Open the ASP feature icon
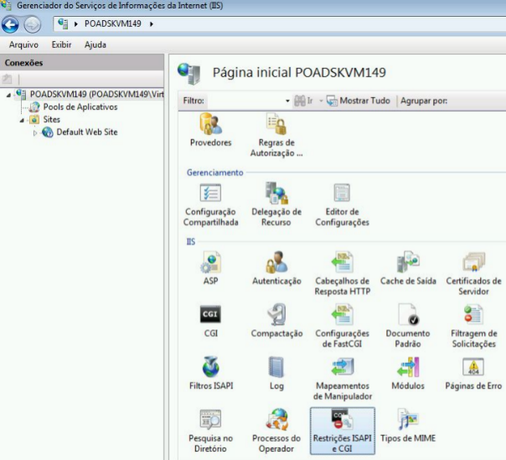This screenshot has width=506, height=460. pyautogui.click(x=211, y=262)
